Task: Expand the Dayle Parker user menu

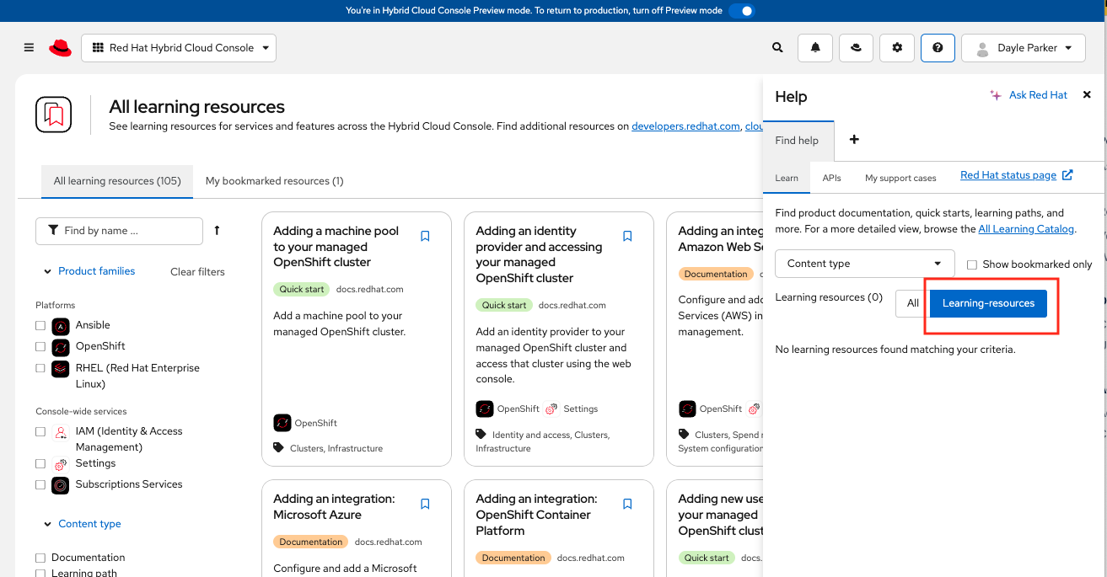Action: tap(1023, 48)
